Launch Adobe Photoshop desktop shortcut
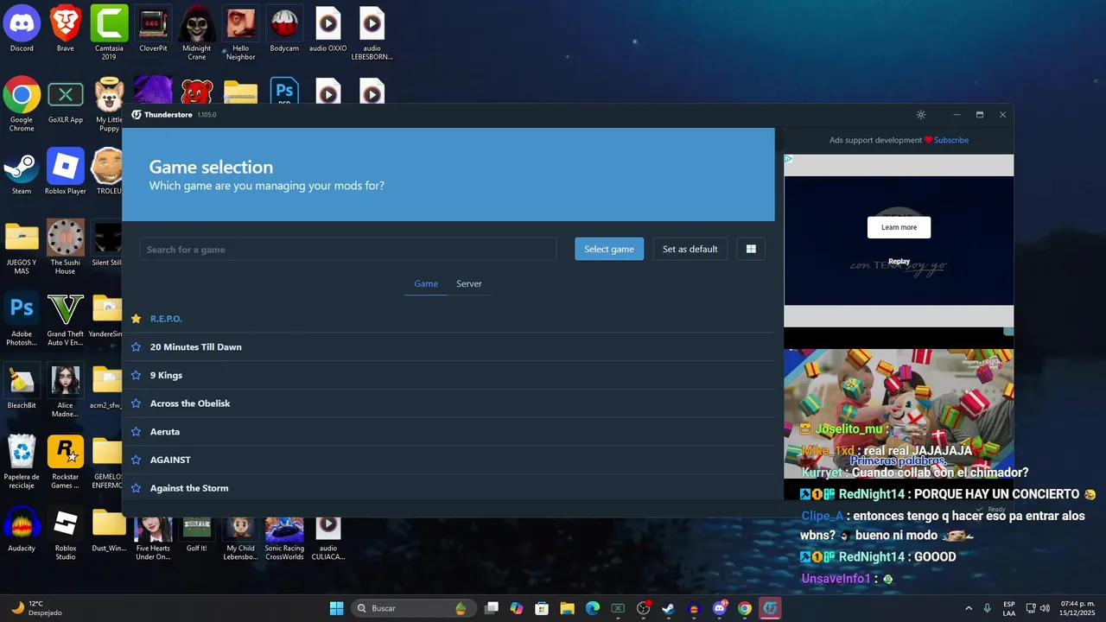The width and height of the screenshot is (1106, 622). tap(22, 318)
